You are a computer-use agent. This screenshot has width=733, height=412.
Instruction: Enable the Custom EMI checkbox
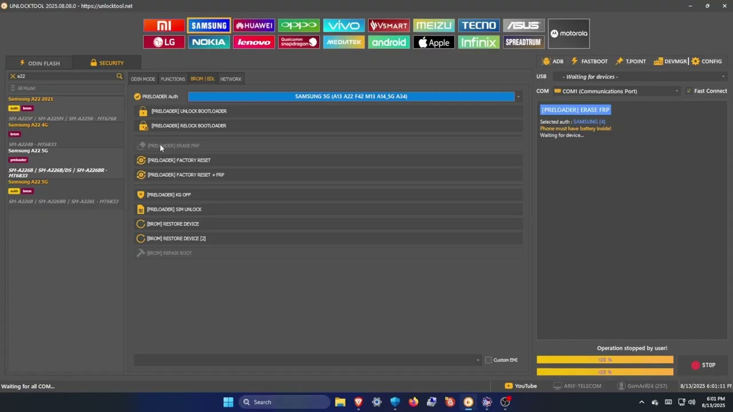coord(488,360)
